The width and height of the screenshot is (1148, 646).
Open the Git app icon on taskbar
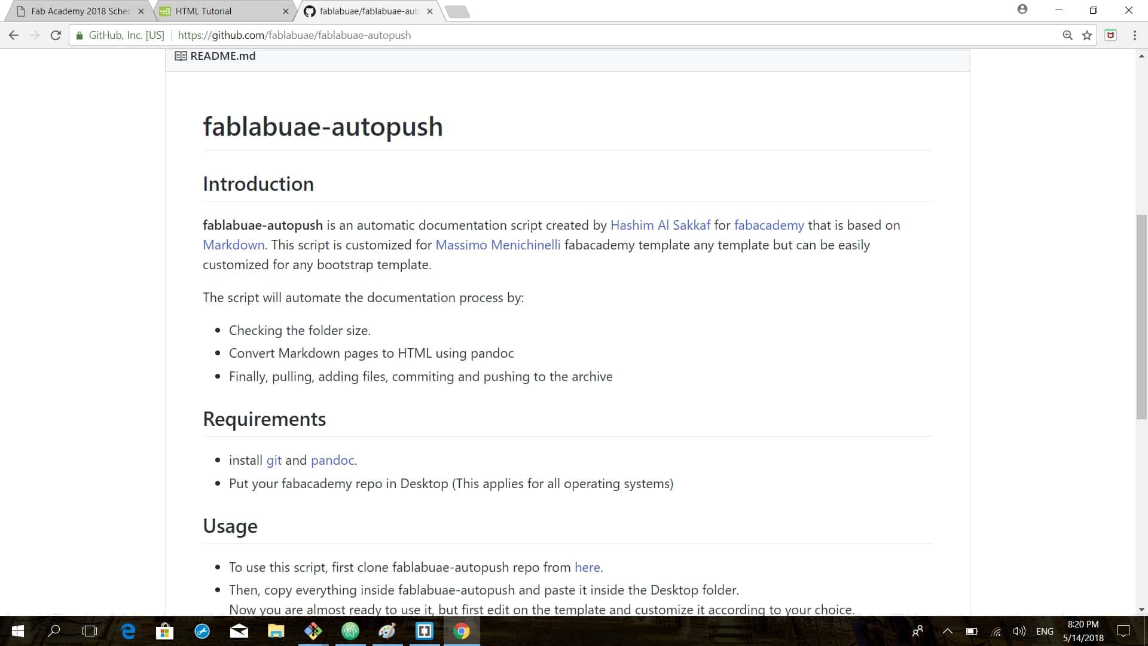(313, 631)
